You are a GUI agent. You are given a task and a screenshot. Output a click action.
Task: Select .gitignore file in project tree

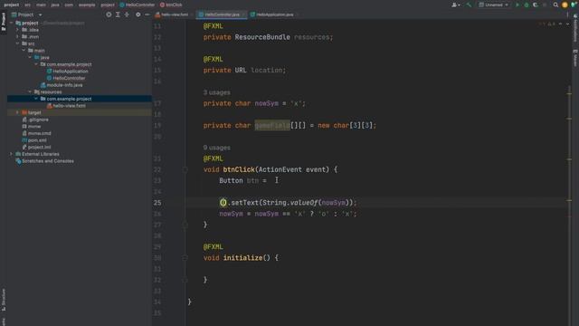pyautogui.click(x=35, y=120)
